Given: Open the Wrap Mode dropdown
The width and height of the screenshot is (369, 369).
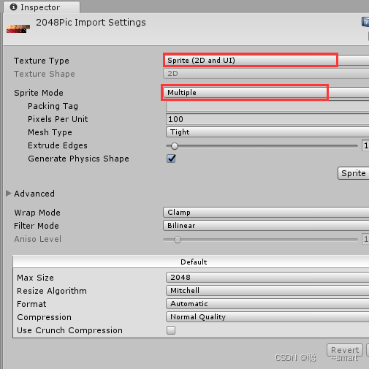Looking at the screenshot, I should (x=266, y=213).
